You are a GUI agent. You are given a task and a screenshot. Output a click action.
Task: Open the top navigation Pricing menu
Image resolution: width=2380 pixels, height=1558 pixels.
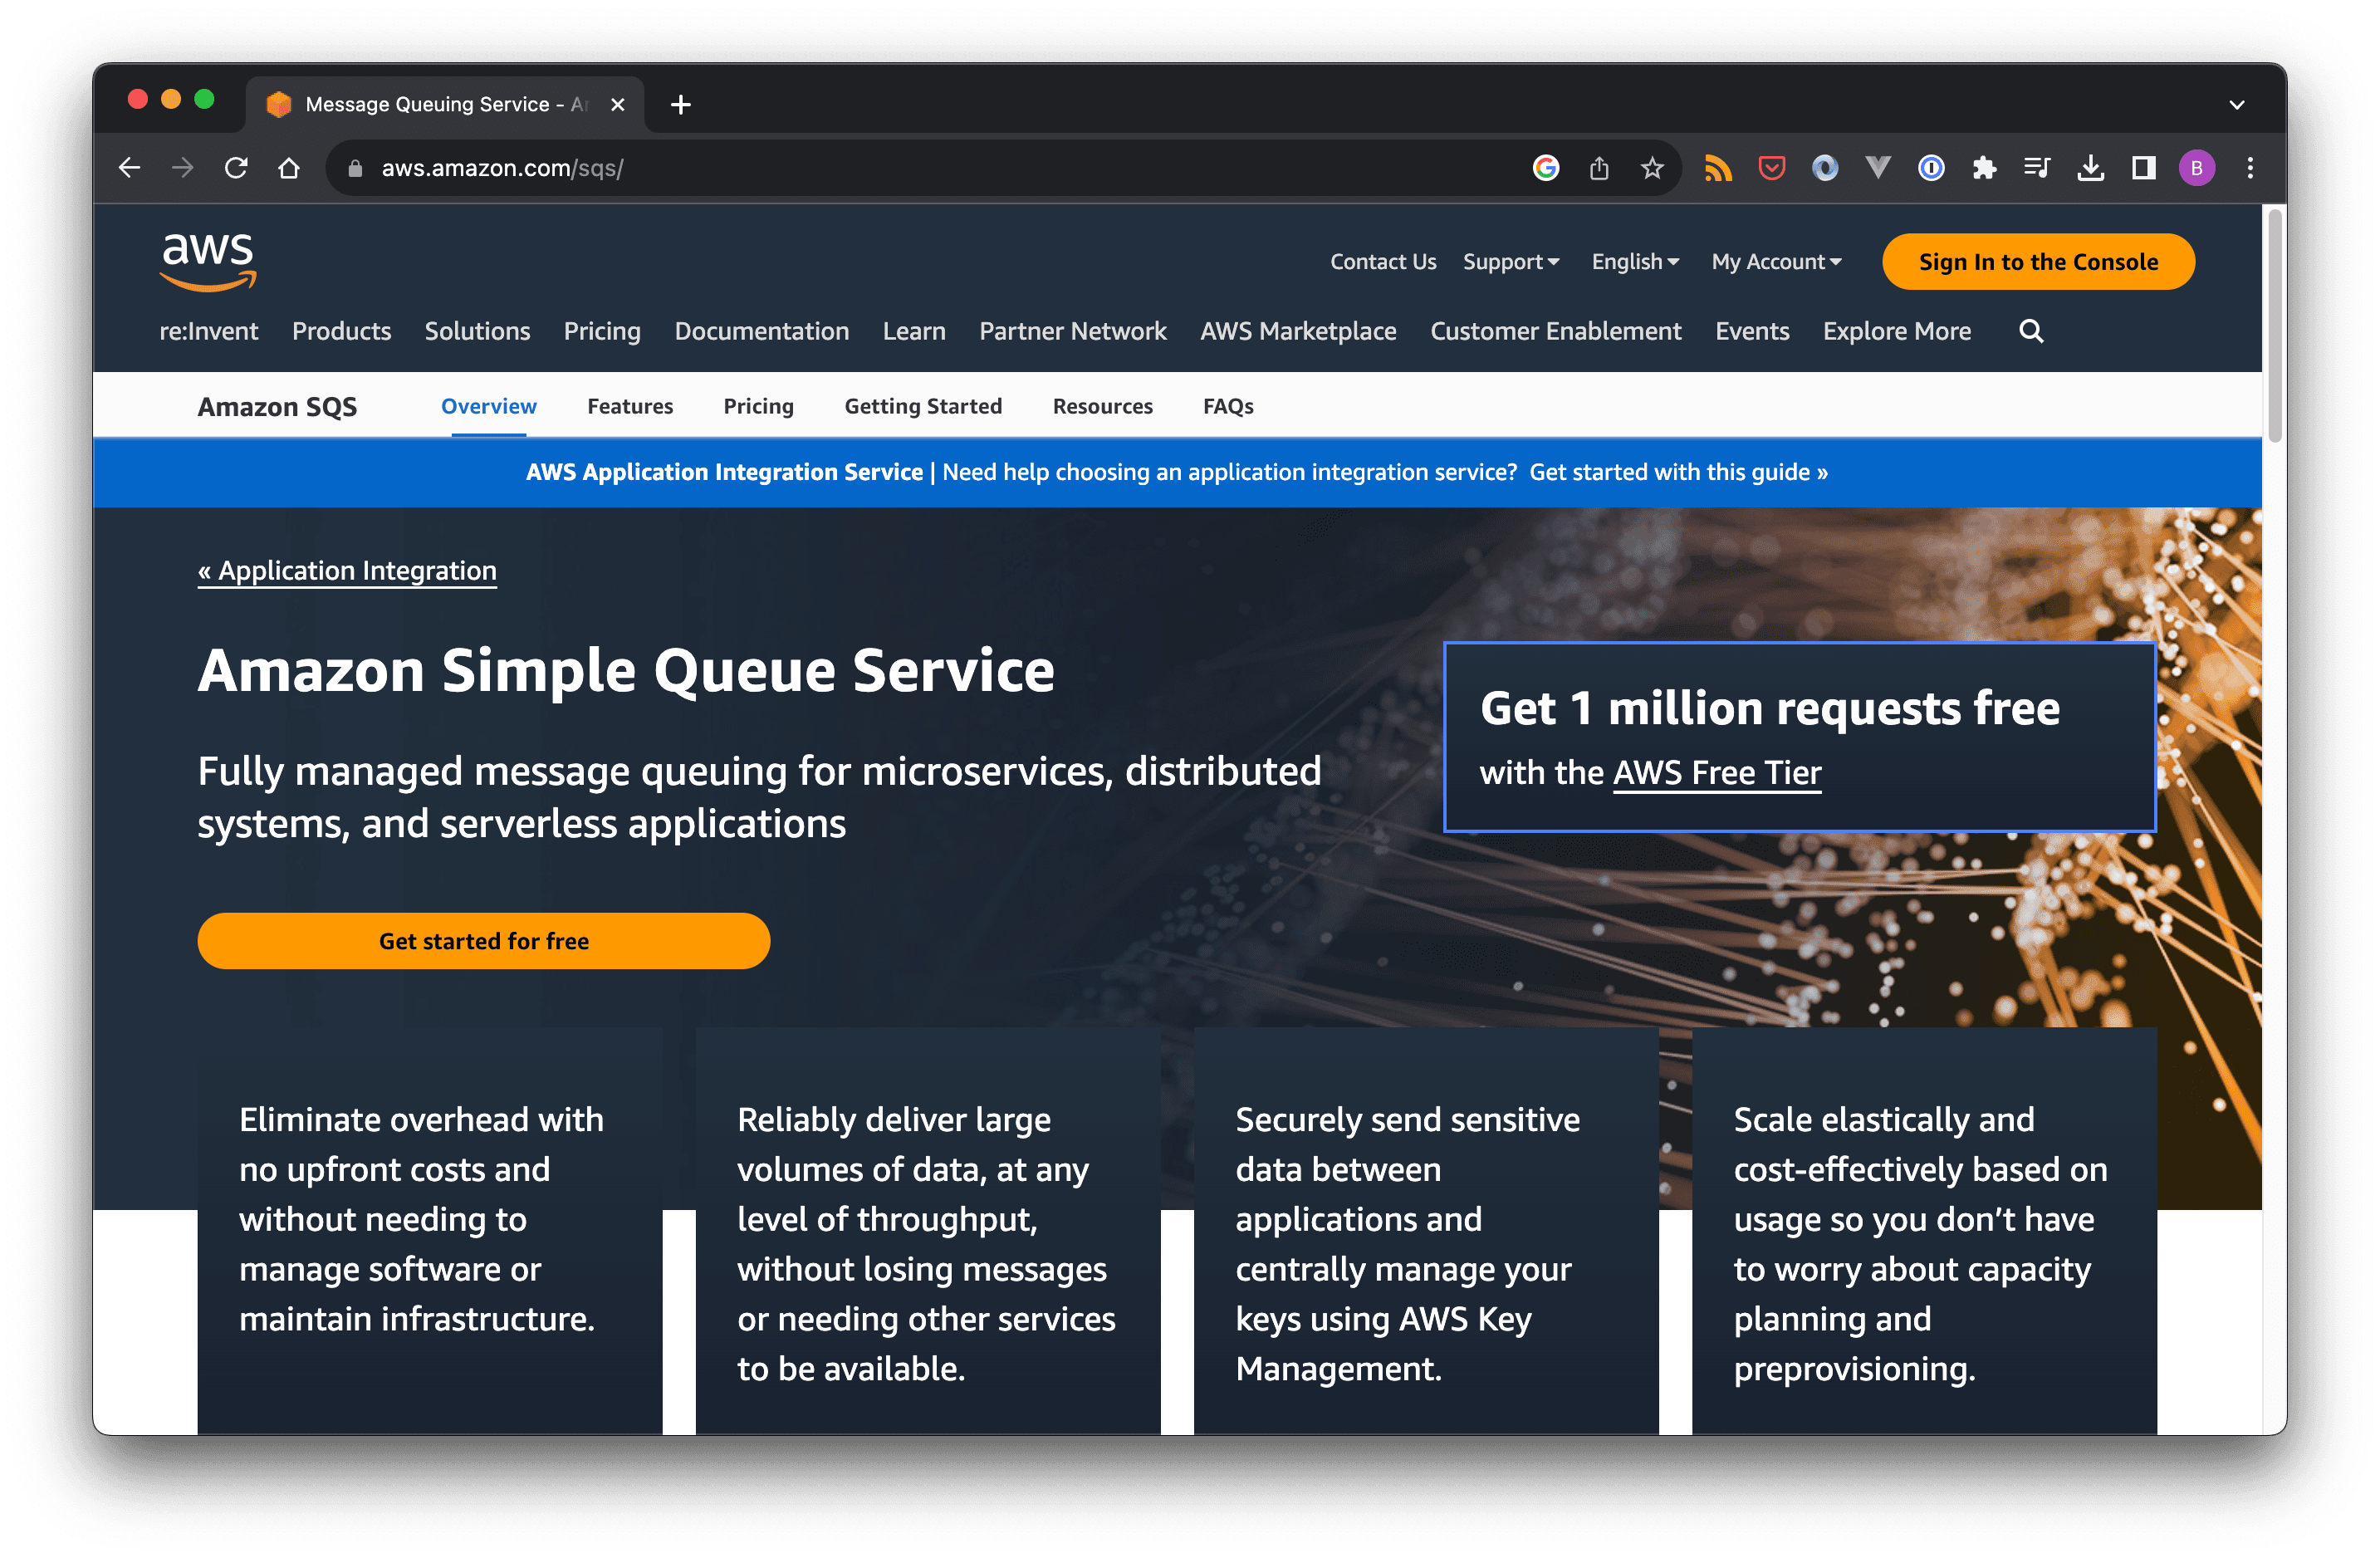(x=602, y=331)
